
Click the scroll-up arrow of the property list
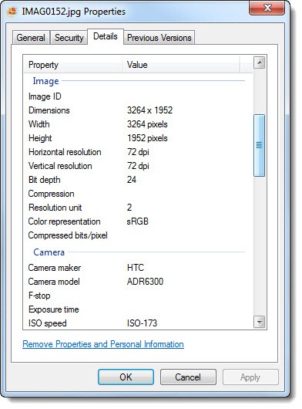tap(260, 63)
